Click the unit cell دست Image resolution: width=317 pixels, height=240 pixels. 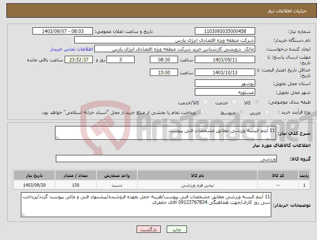117,185
